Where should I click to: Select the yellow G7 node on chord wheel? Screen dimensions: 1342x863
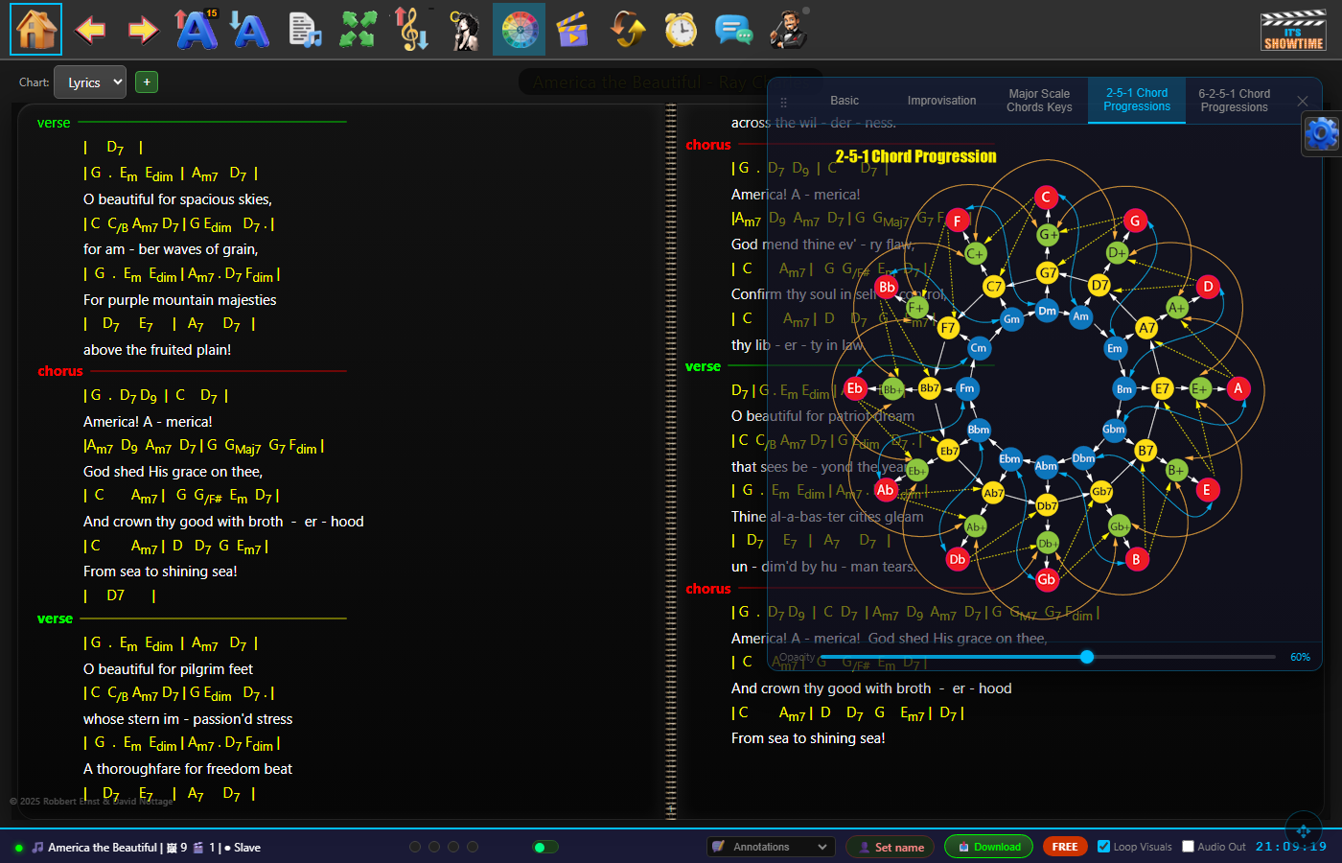(1049, 273)
